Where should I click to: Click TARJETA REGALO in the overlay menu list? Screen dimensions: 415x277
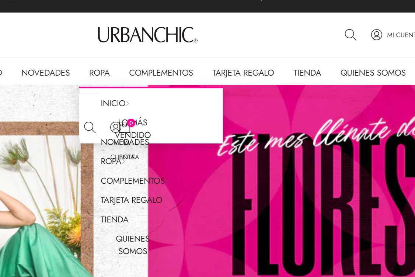pos(131,200)
